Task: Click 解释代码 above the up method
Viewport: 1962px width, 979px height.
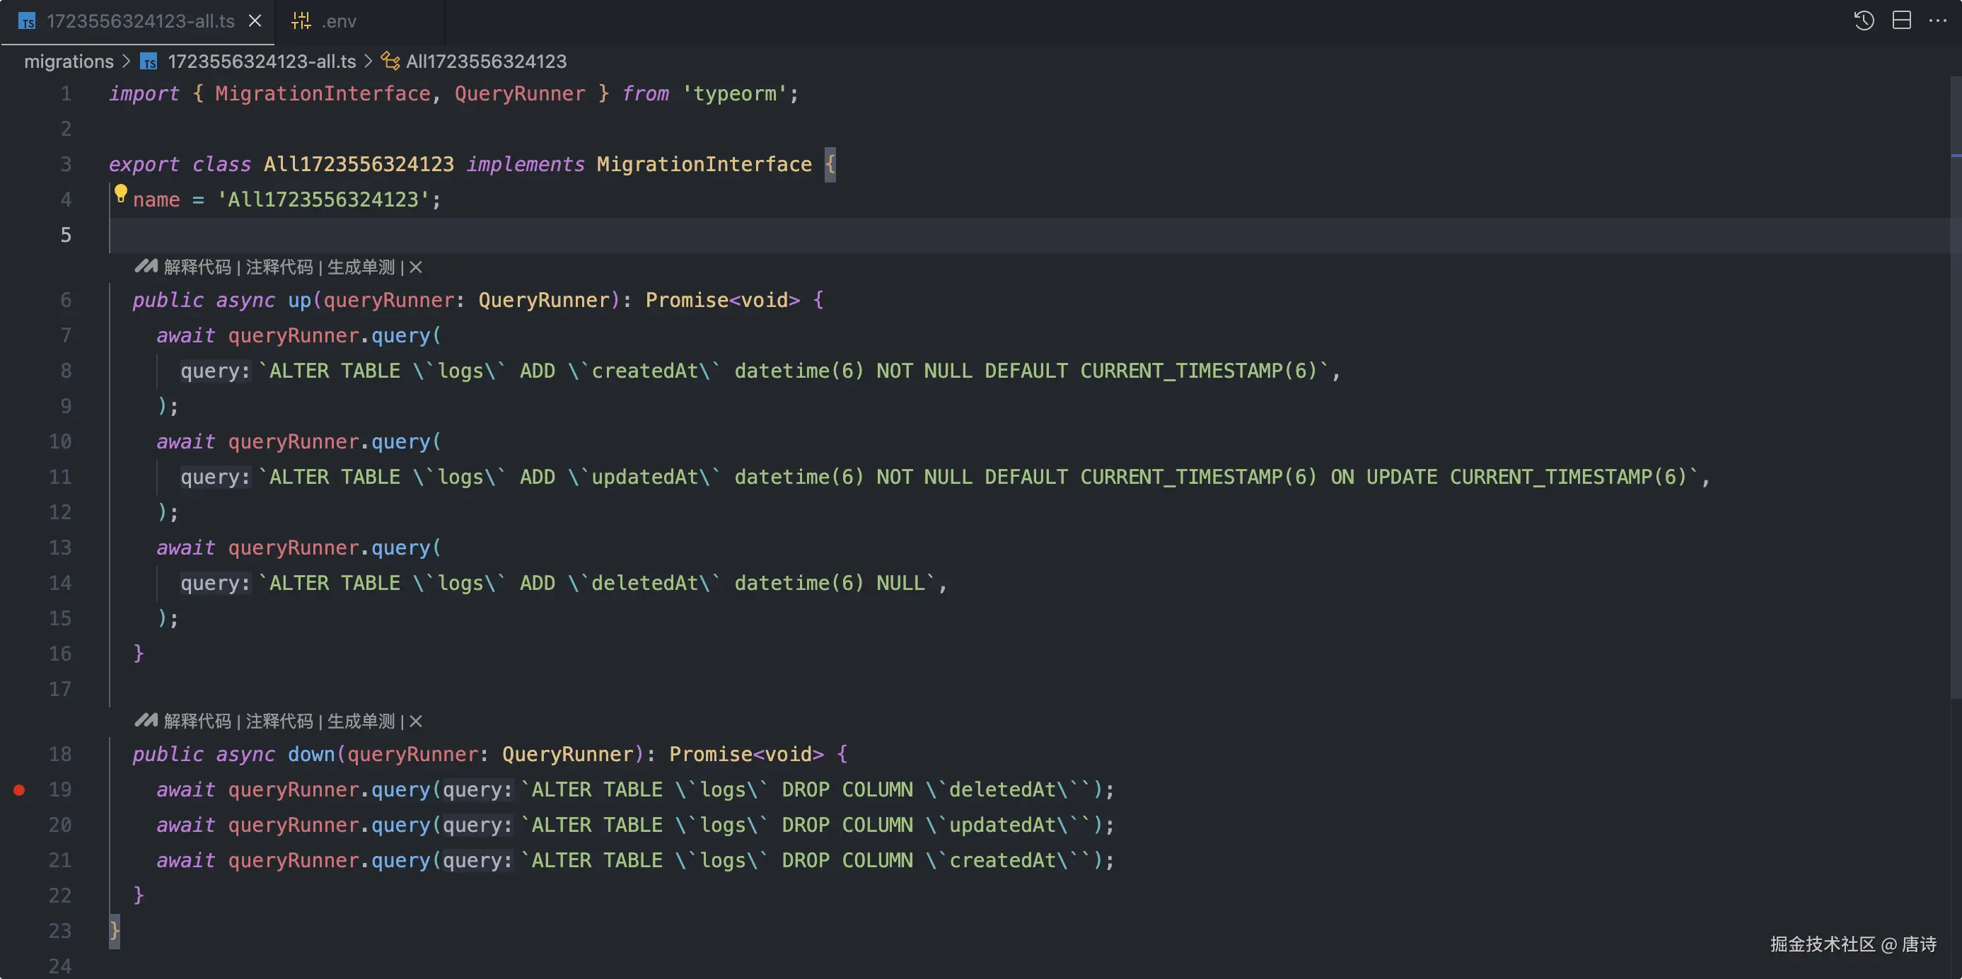Action: tap(197, 267)
